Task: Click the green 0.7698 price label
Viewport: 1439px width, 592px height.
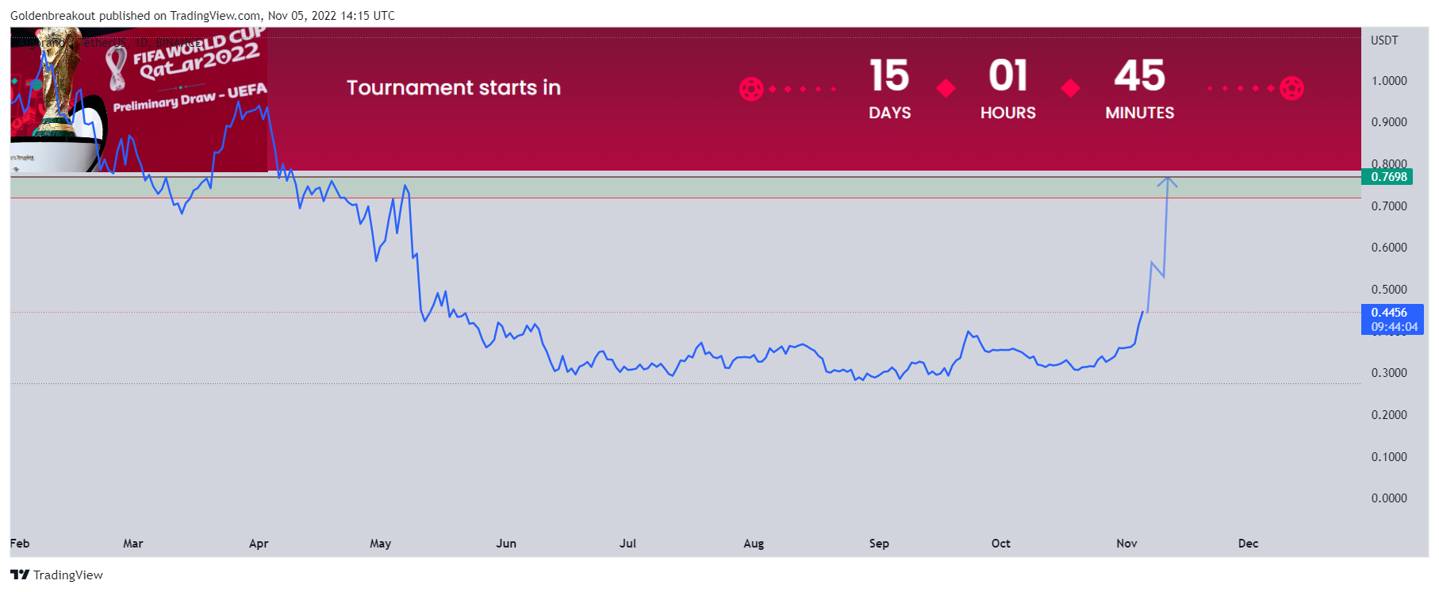Action: click(1387, 177)
